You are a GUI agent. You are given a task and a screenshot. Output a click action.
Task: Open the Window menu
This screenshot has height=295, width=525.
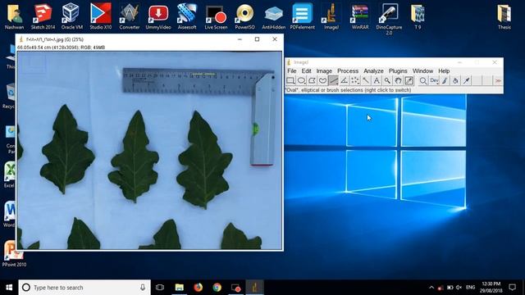pyautogui.click(x=422, y=71)
